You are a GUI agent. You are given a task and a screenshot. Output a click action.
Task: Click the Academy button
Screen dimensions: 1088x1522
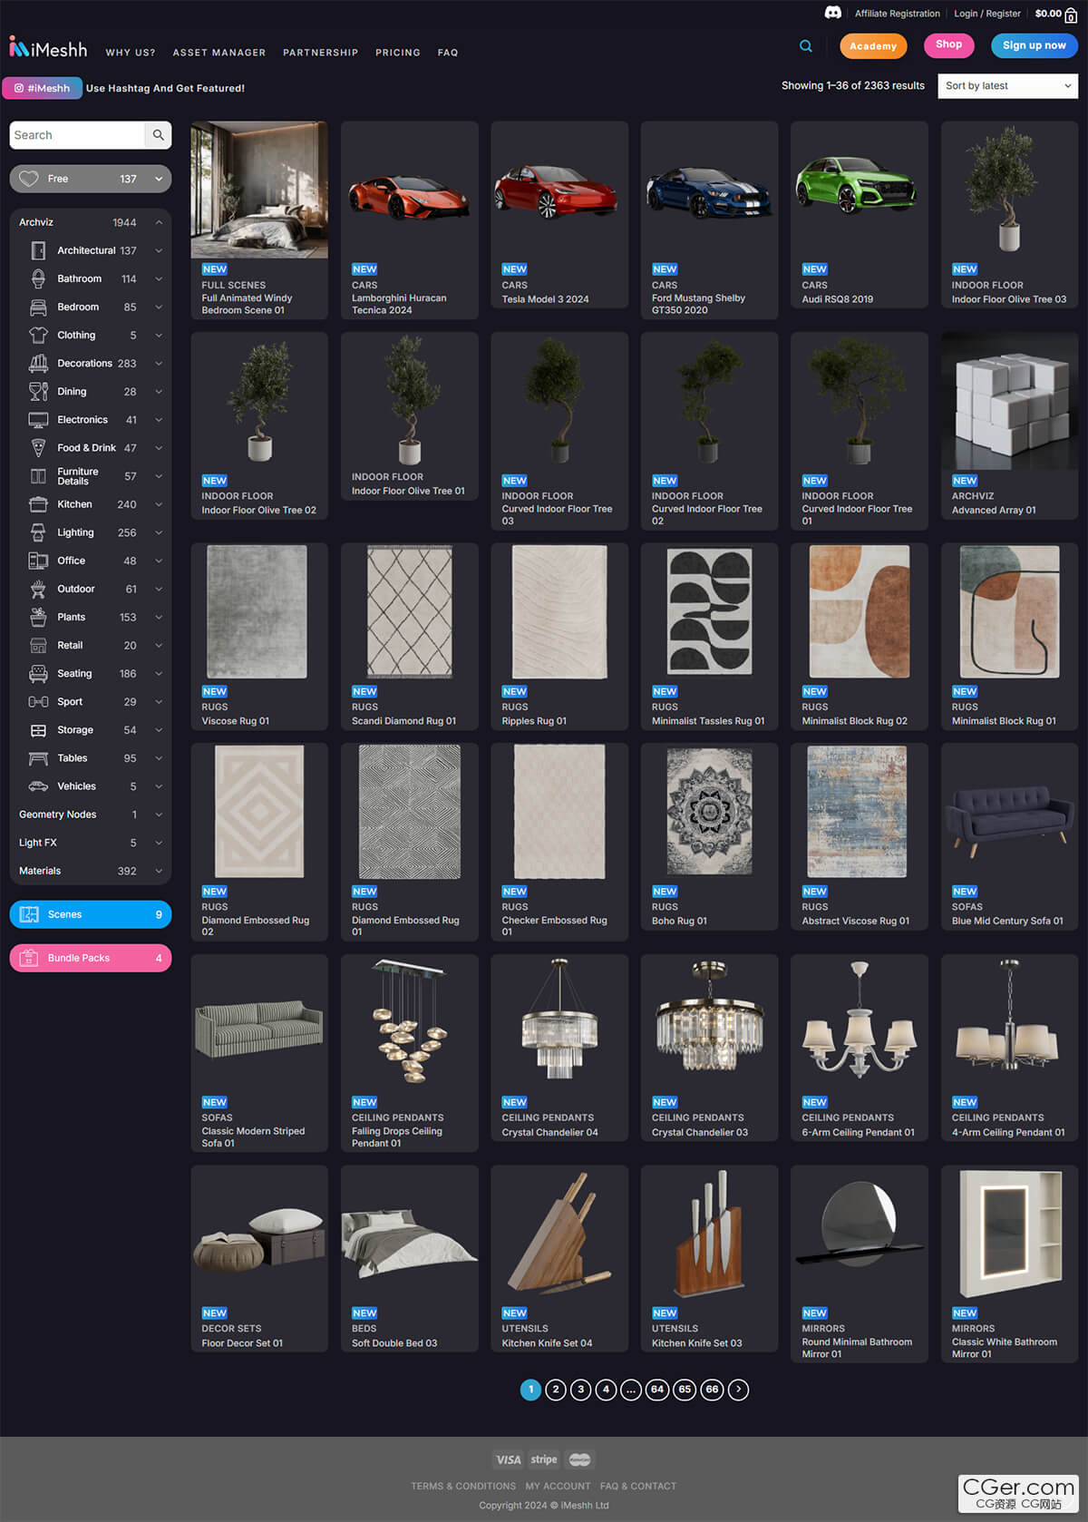(873, 46)
